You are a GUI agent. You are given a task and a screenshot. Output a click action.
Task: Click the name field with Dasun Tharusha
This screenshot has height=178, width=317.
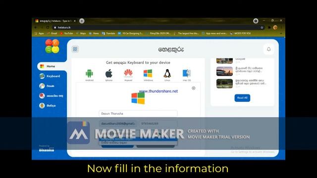[138, 114]
